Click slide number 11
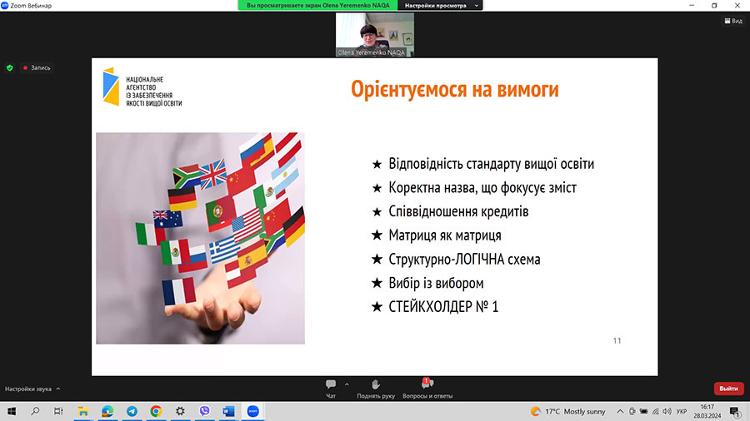This screenshot has width=750, height=421. (x=617, y=341)
